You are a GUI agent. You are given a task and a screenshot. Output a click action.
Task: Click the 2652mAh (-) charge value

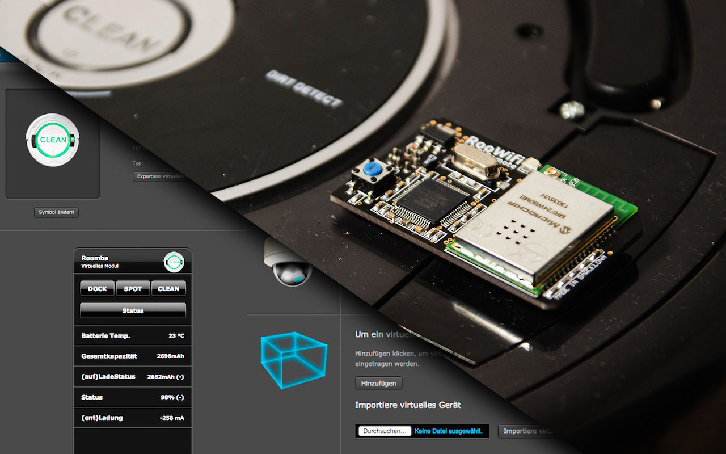pyautogui.click(x=166, y=376)
